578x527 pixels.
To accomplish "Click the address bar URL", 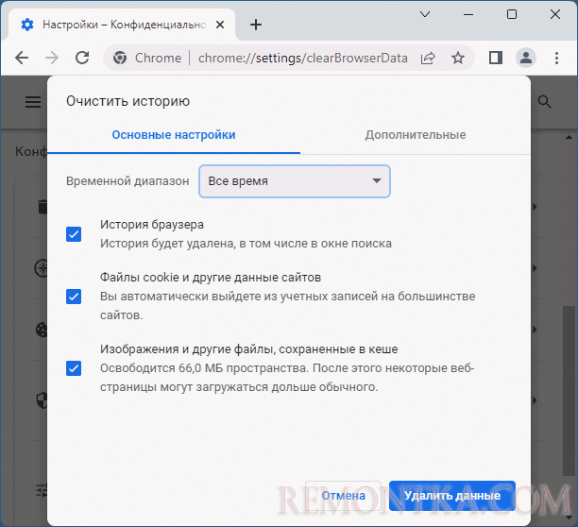I will click(x=302, y=58).
